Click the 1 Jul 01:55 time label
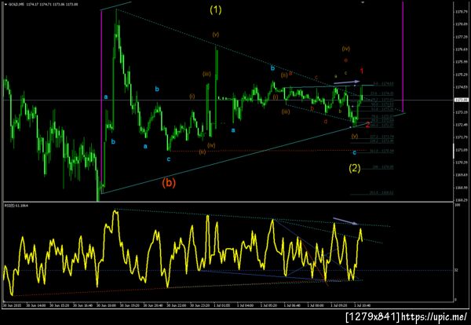Image resolution: width=471 pixels, height=325 pixels. tap(223, 305)
